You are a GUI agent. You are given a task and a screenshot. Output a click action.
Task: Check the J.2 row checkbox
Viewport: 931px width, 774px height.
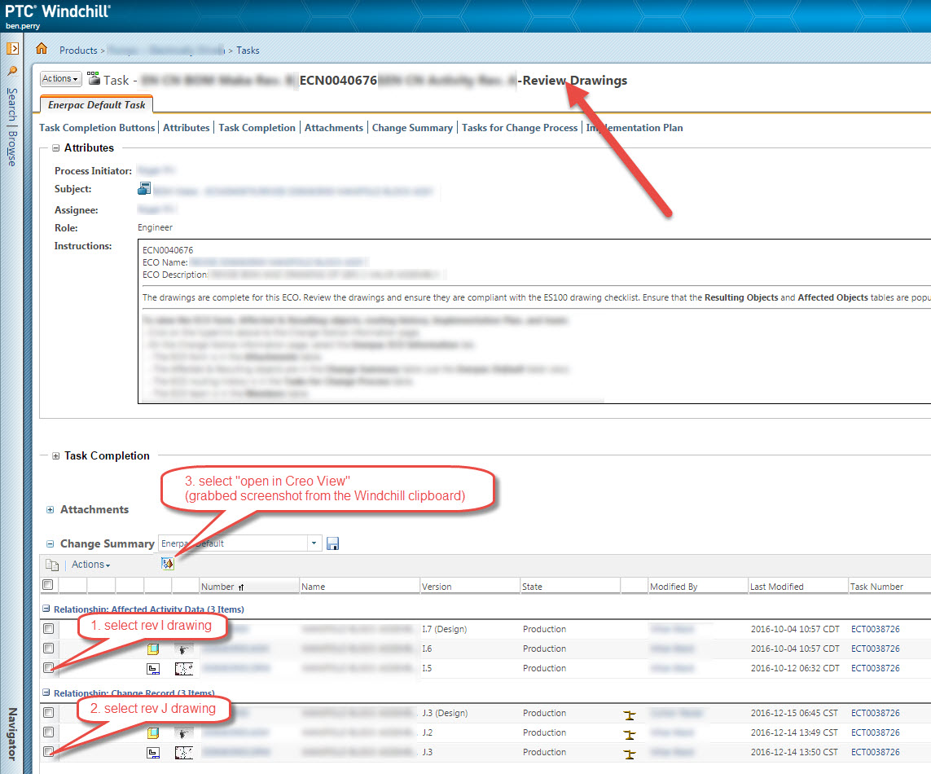(49, 732)
